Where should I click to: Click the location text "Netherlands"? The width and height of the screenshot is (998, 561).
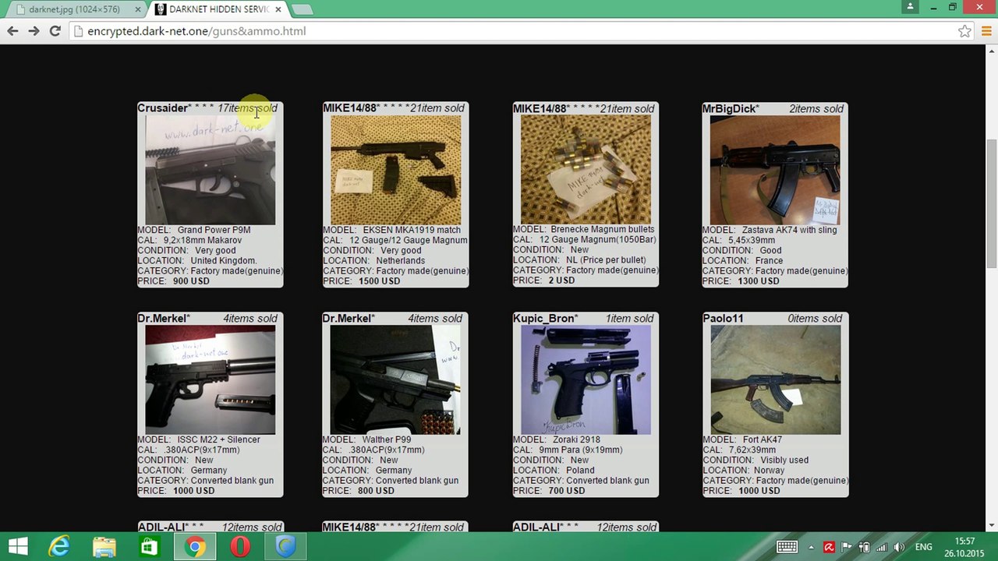pos(401,260)
